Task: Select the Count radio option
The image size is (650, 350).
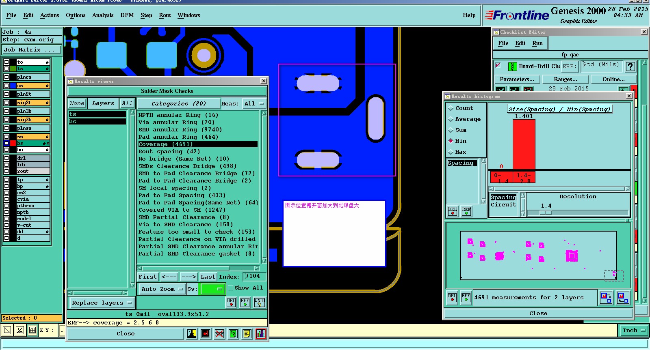Action: point(451,108)
